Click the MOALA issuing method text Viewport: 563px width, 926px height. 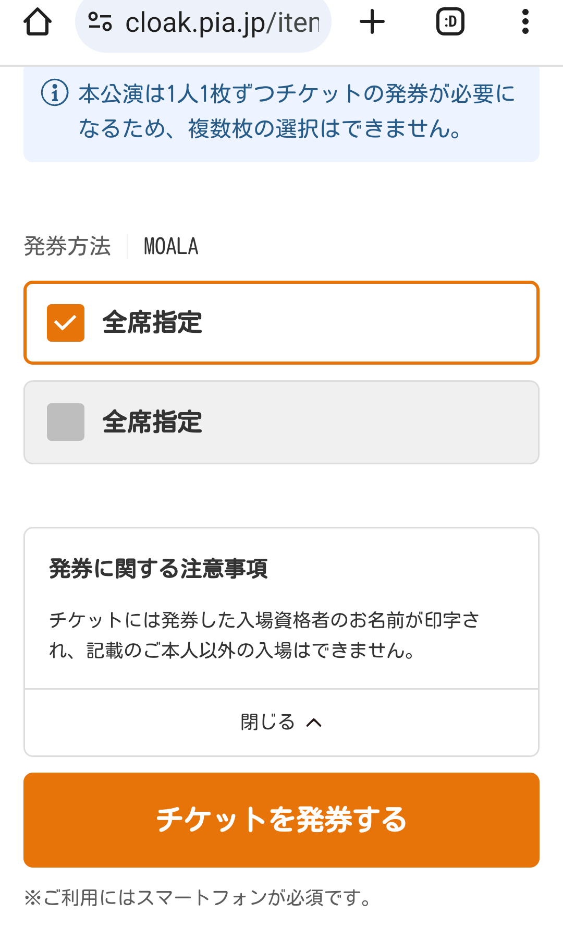[171, 247]
